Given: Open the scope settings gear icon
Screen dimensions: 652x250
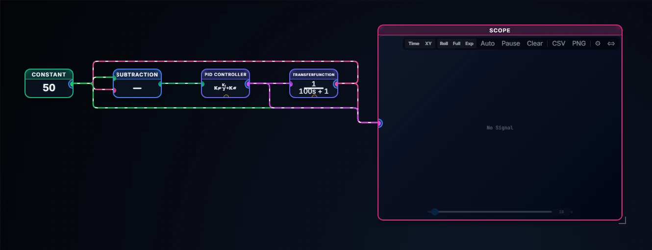Looking at the screenshot, I should (x=598, y=44).
